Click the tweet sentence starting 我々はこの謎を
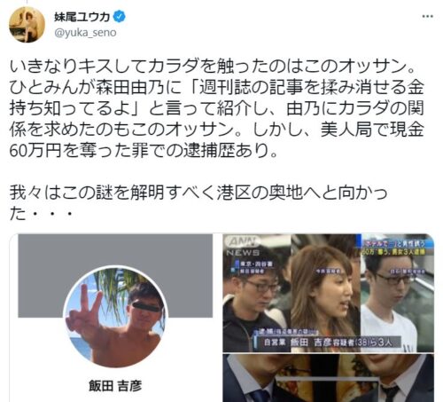The width and height of the screenshot is (443, 402). pos(198,203)
